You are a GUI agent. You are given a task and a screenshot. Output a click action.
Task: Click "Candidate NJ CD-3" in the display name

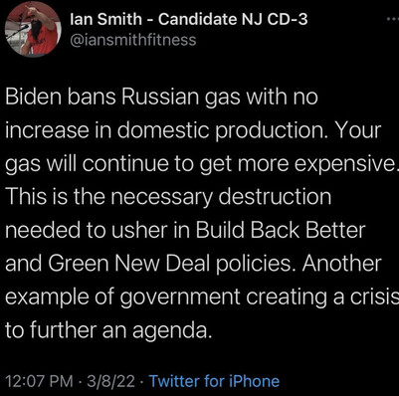coord(233,20)
